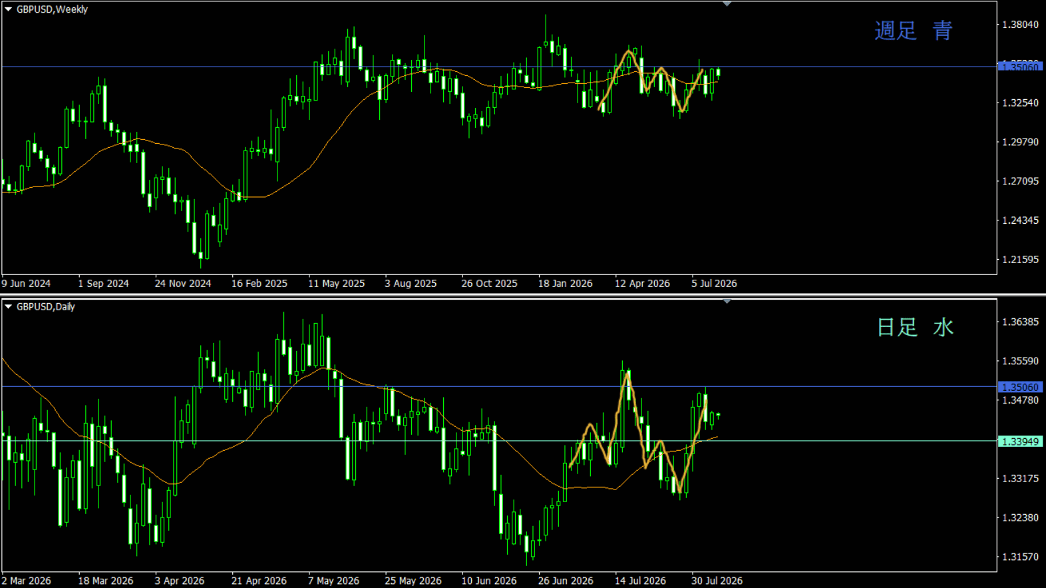
Task: Click the GBPUSD,Daily chart title
Action: [x=45, y=307]
